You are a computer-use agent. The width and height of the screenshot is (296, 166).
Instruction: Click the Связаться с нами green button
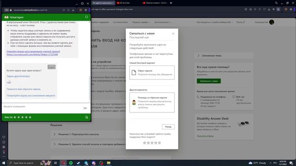[x=209, y=81]
